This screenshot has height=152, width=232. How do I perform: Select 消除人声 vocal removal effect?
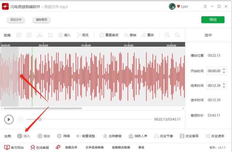(x=138, y=136)
